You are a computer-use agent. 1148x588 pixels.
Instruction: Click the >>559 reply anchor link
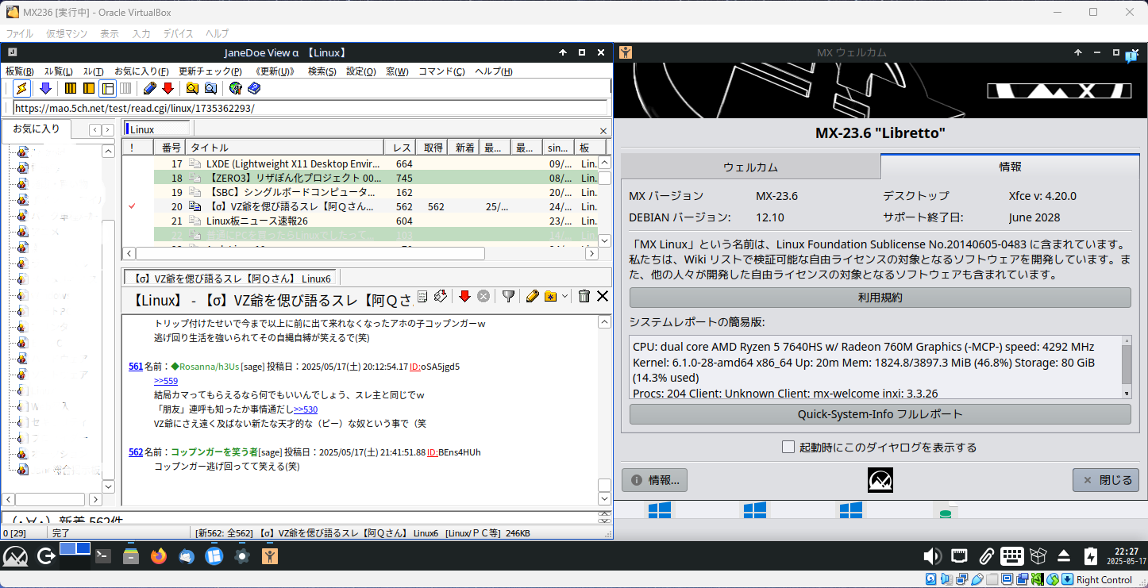coord(166,381)
